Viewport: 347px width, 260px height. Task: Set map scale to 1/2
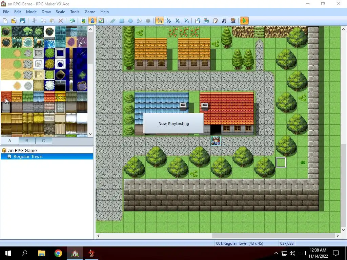pos(169,21)
